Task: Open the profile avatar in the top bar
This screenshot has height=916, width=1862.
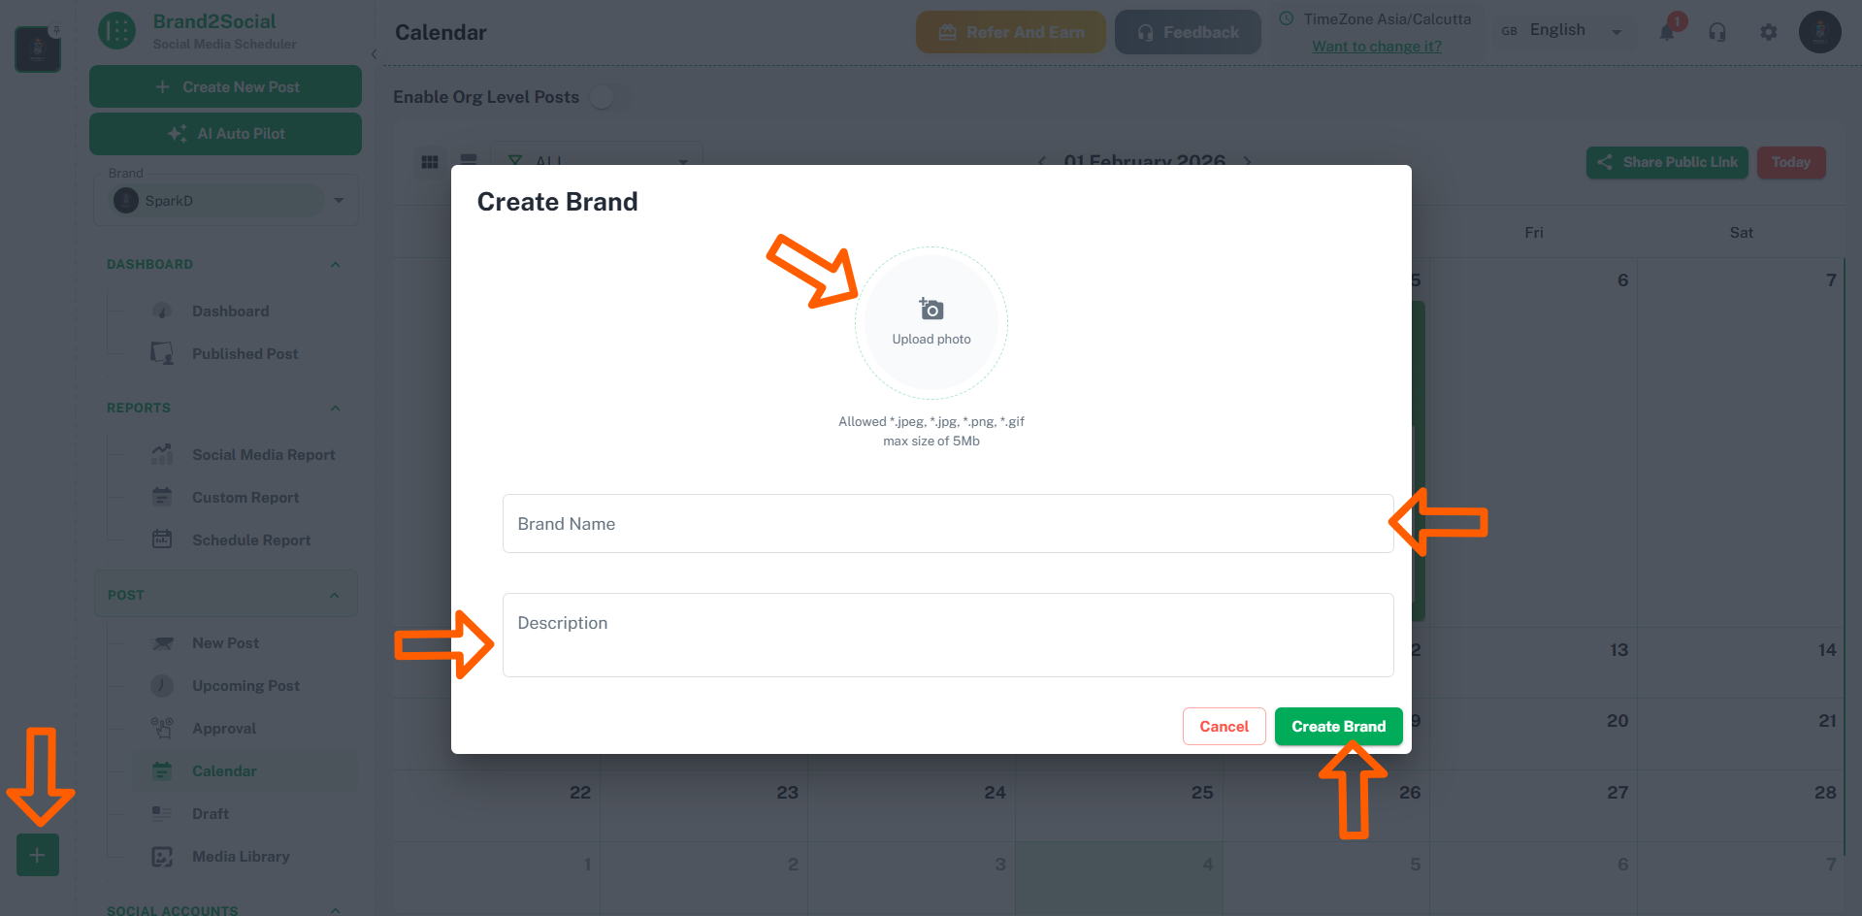Action: click(x=1819, y=32)
